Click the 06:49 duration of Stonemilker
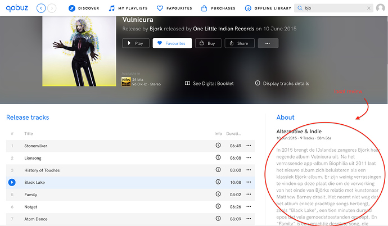The height and width of the screenshot is (226, 388). pos(235,146)
